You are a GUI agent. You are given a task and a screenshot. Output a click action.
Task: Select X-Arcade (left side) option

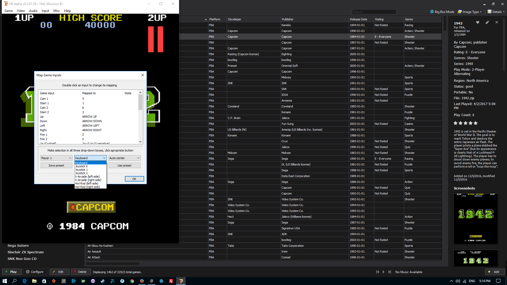point(87,177)
